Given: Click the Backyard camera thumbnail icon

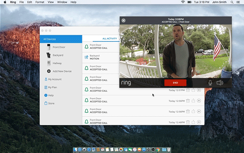Looking at the screenshot, I should 48,55.
